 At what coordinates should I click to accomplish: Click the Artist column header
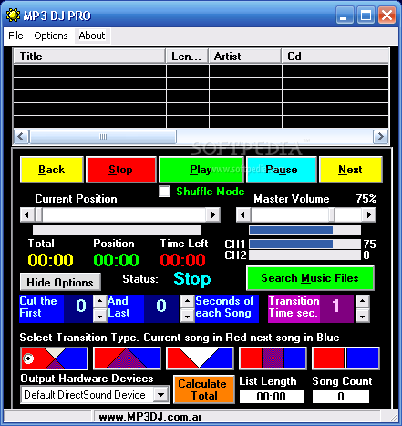tap(245, 57)
